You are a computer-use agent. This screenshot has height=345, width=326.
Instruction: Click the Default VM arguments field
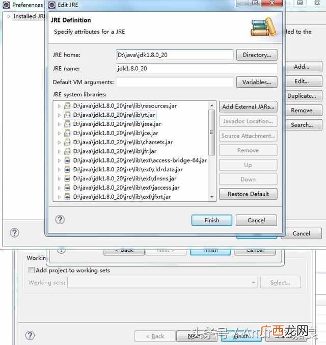(175, 82)
